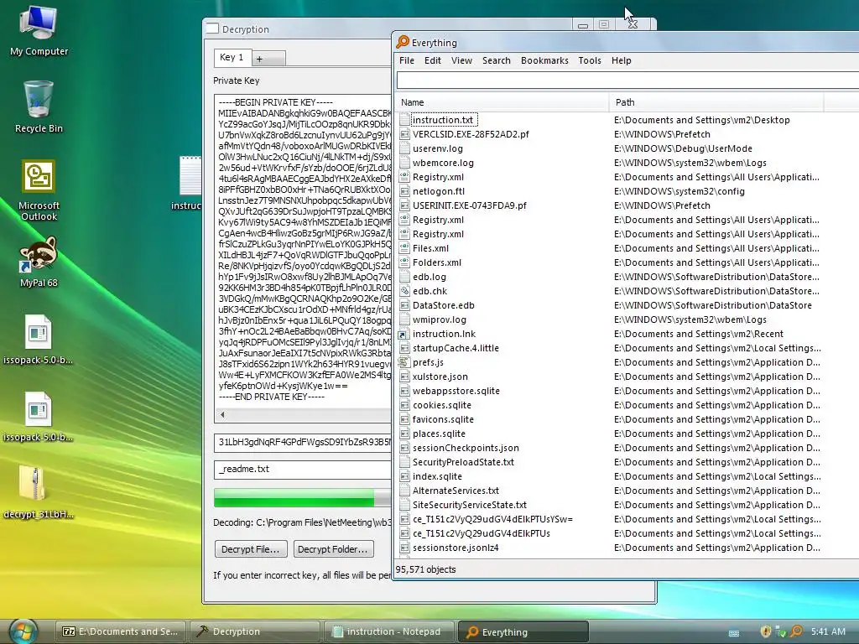The image size is (859, 644).
Task: Open the View menu in Everything
Action: coord(461,60)
